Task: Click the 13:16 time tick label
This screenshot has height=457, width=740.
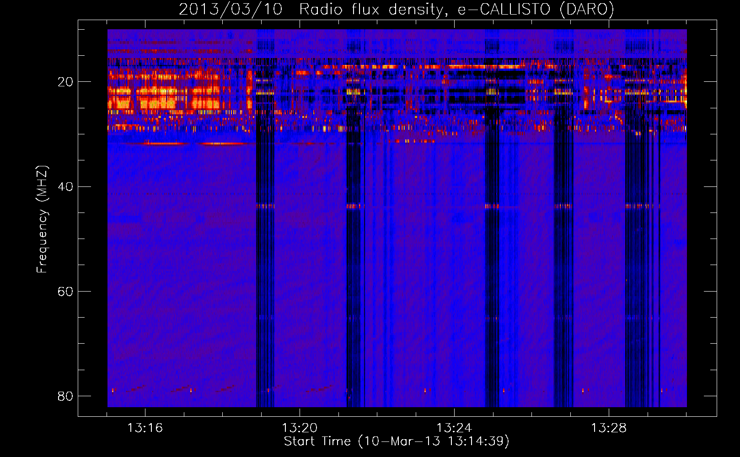Action: (x=145, y=428)
